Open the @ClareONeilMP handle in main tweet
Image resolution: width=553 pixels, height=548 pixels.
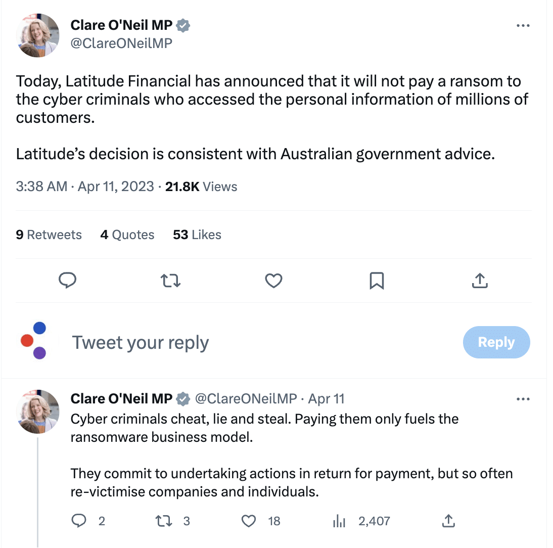[121, 43]
